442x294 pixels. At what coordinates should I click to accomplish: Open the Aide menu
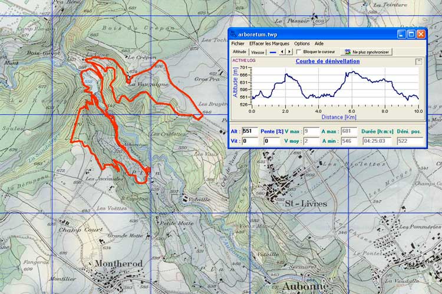click(319, 44)
